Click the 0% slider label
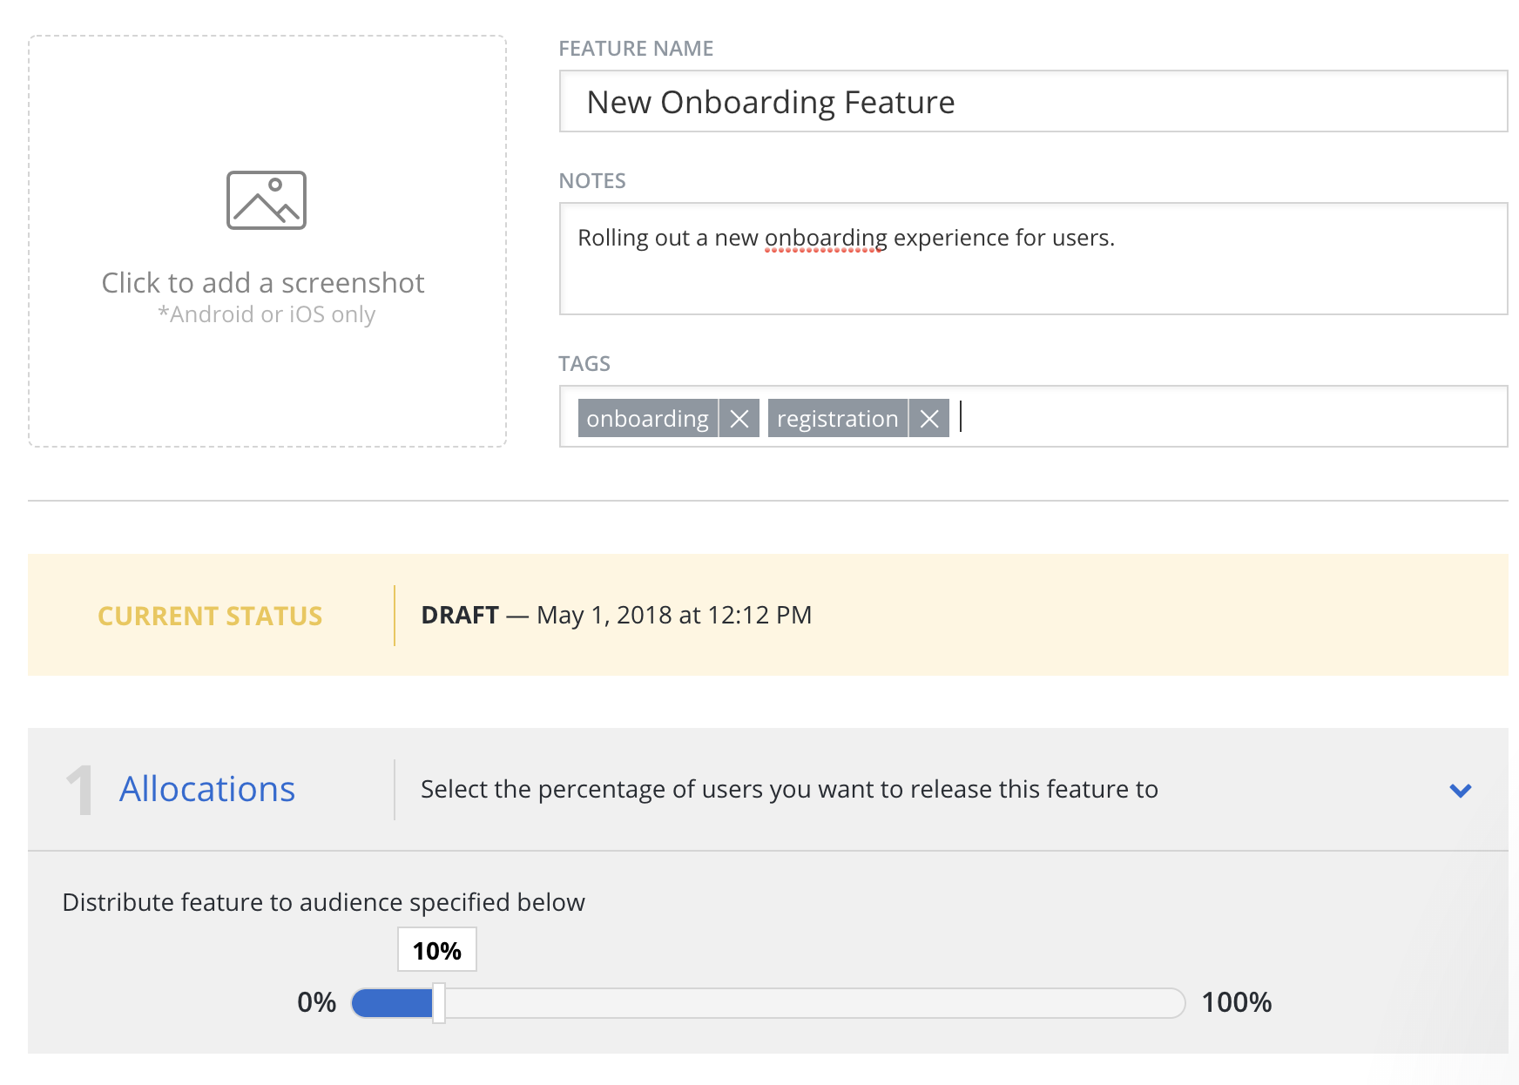This screenshot has height=1085, width=1519. pos(317,1002)
